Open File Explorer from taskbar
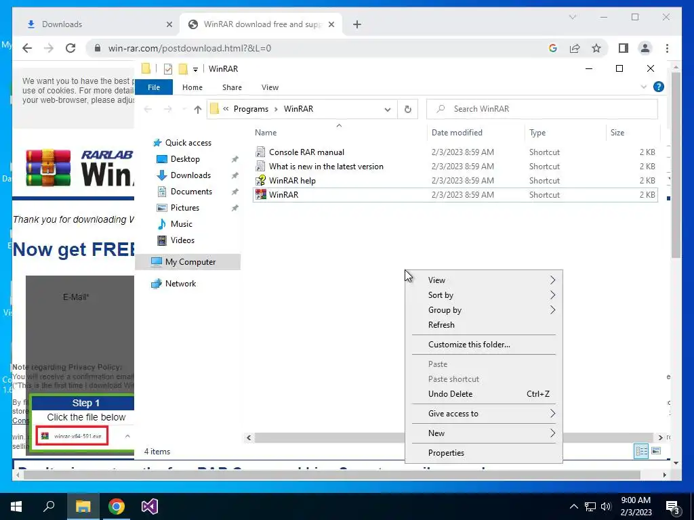This screenshot has width=694, height=520. pos(83,506)
